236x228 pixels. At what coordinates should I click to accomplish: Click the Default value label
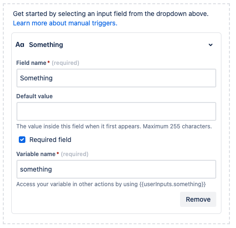[34, 96]
